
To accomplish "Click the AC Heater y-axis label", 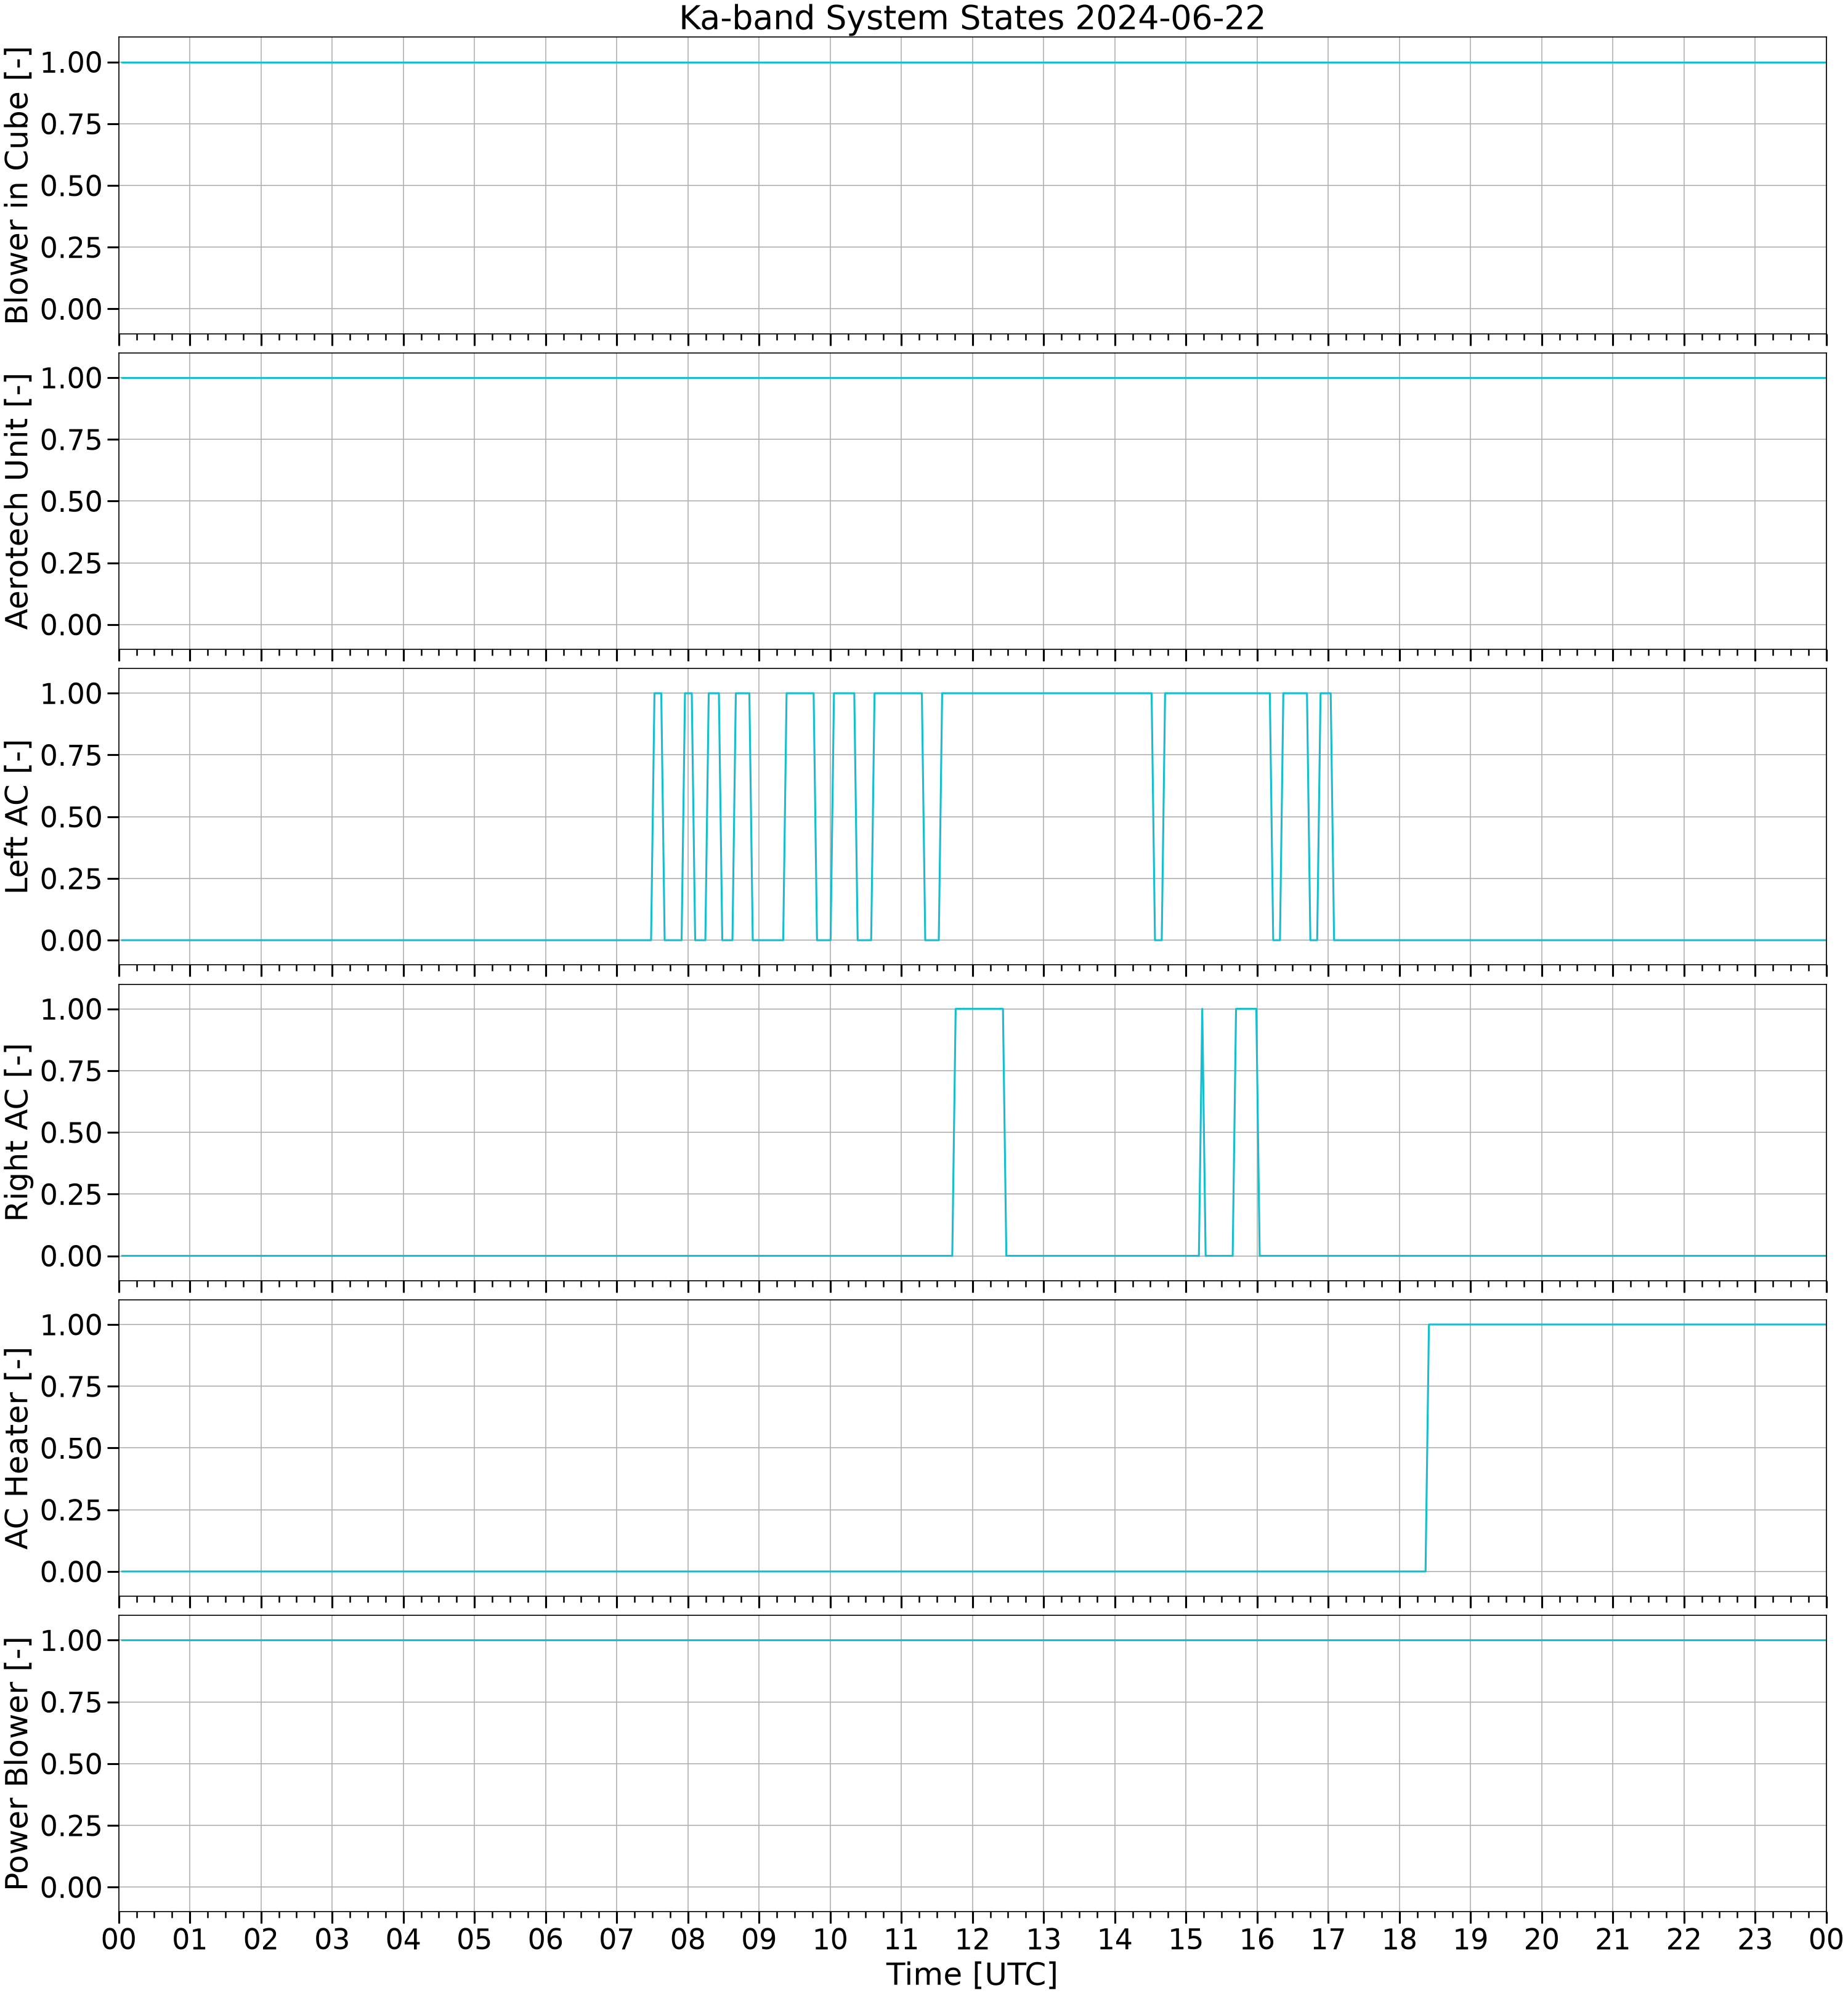I will point(18,1448).
